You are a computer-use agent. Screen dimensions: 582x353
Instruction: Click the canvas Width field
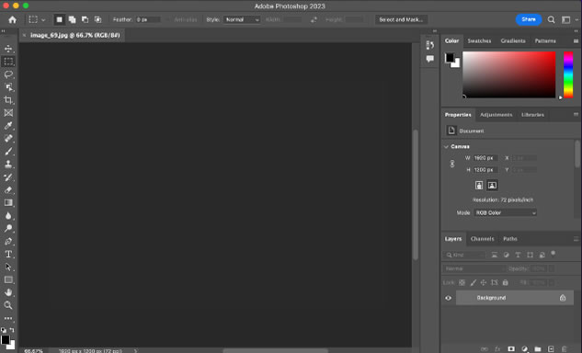click(x=485, y=158)
